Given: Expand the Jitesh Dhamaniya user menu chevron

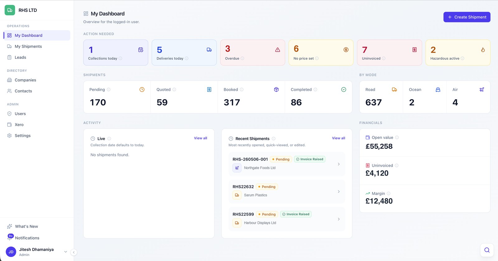Looking at the screenshot, I should click(65, 252).
